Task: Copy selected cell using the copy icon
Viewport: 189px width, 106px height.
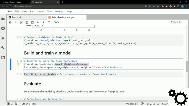Action: 27,22
